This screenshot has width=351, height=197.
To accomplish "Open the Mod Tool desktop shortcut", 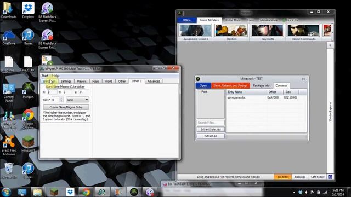I will click(x=9, y=120).
